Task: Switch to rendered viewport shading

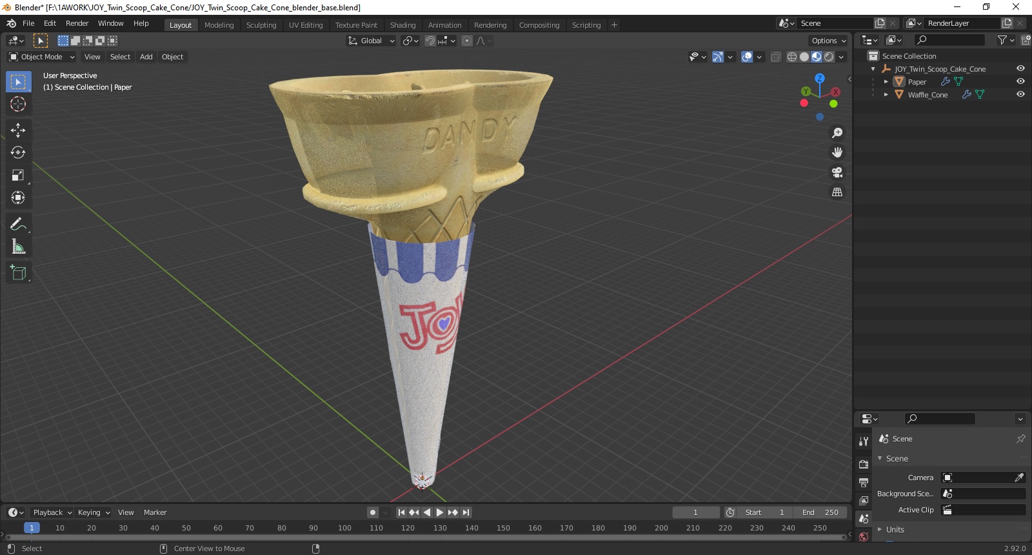Action: click(x=829, y=57)
